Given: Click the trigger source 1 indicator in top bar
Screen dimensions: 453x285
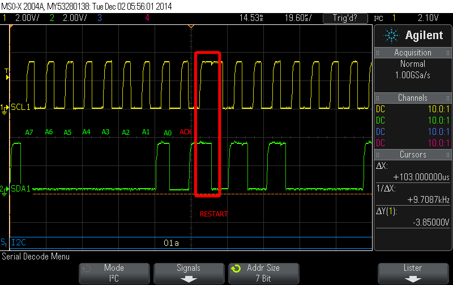Looking at the screenshot, I should [394, 18].
